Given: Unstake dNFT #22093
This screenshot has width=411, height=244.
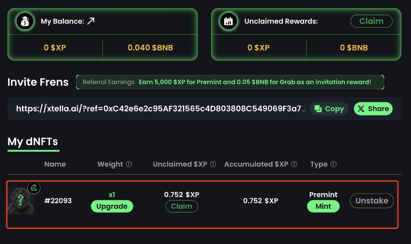Looking at the screenshot, I should tap(371, 201).
